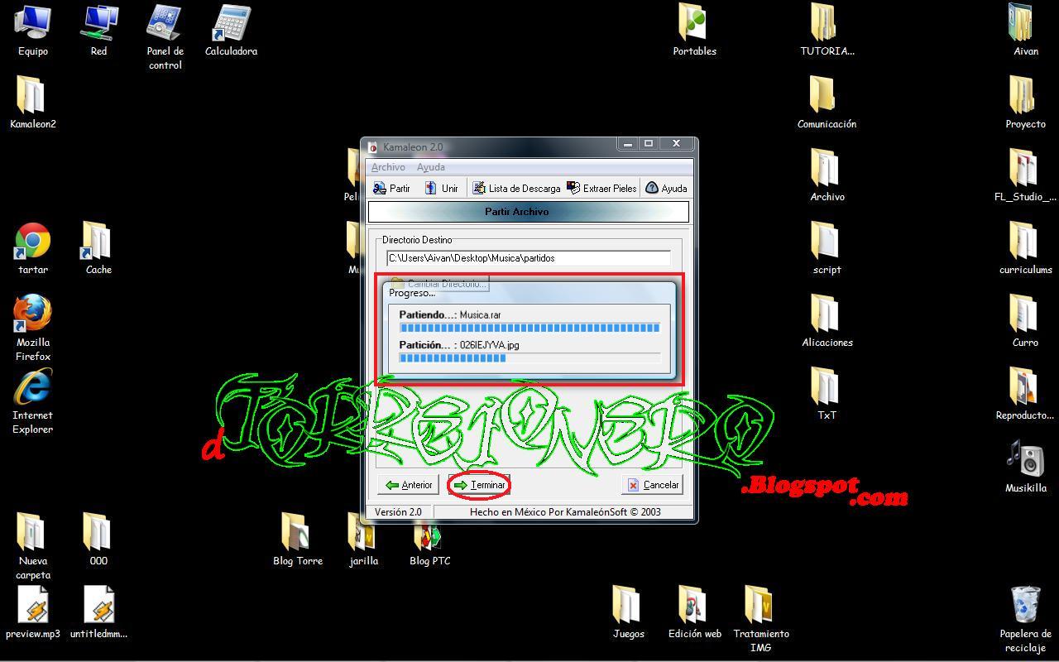Select the TxT folder
Viewport: 1059px width, 662px height.
click(x=827, y=394)
